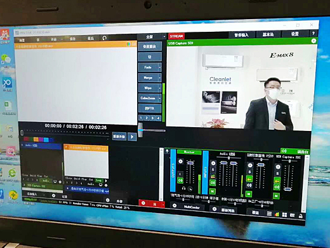Toggle the green Loop button on input 2
This screenshot has width=330, height=248.
tap(98, 181)
